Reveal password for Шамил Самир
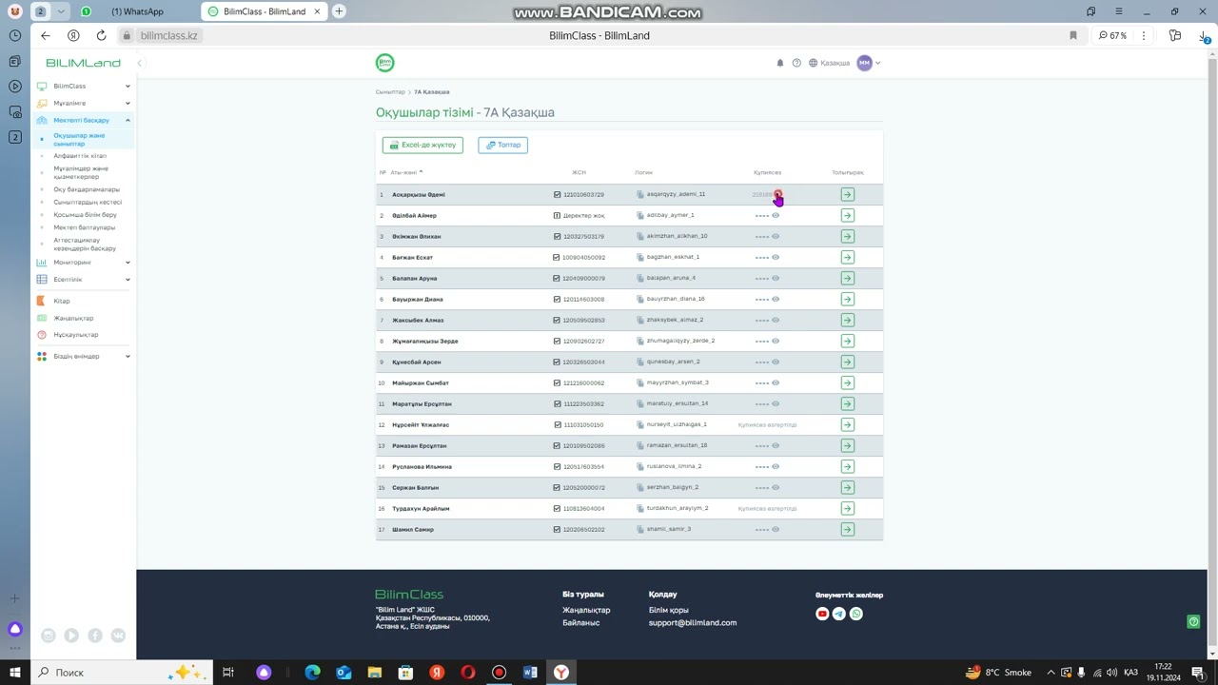 pyautogui.click(x=776, y=529)
